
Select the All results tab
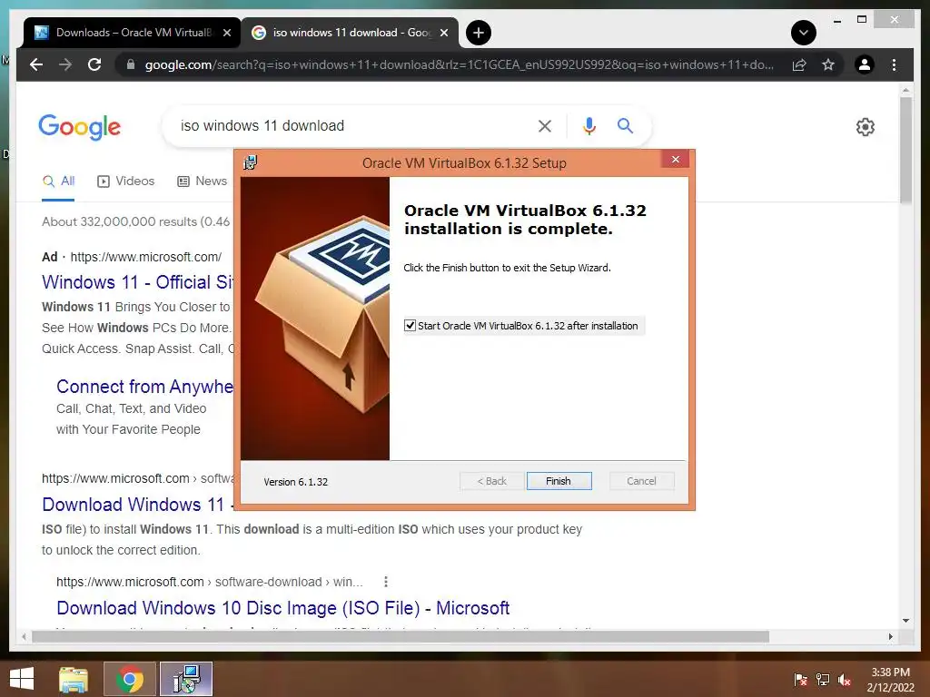(x=58, y=182)
